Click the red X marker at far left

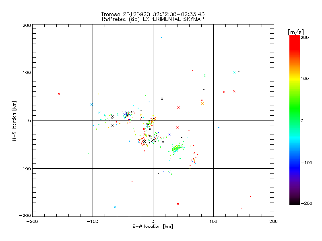[59, 94]
